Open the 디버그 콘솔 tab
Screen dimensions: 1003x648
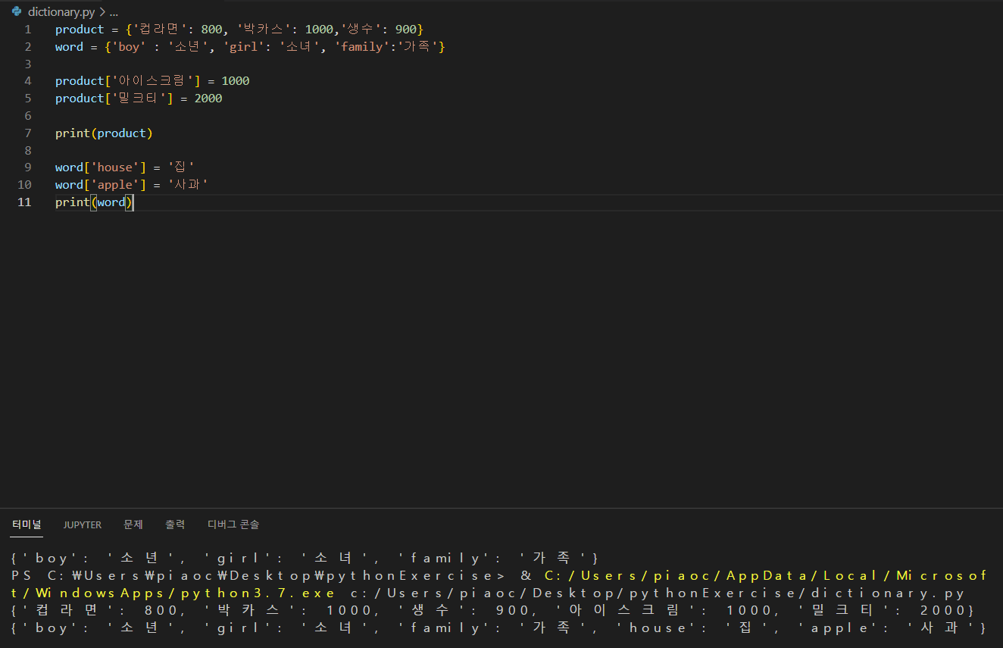click(233, 524)
